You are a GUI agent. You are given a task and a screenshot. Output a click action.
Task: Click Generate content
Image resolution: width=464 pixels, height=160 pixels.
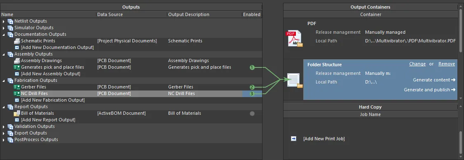pos(434,80)
